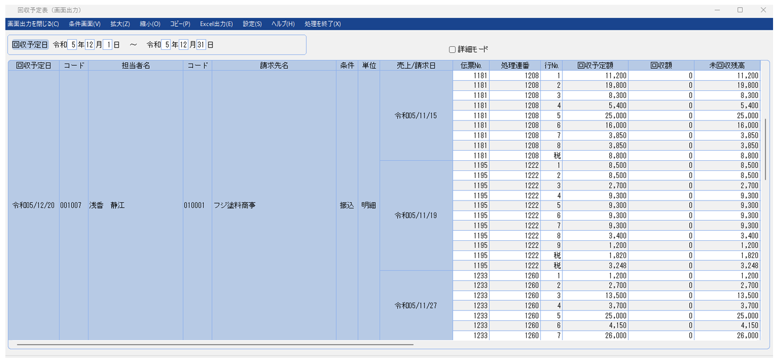Click 回収予定額 value 3,248
This screenshot has width=779, height=362.
click(x=595, y=265)
